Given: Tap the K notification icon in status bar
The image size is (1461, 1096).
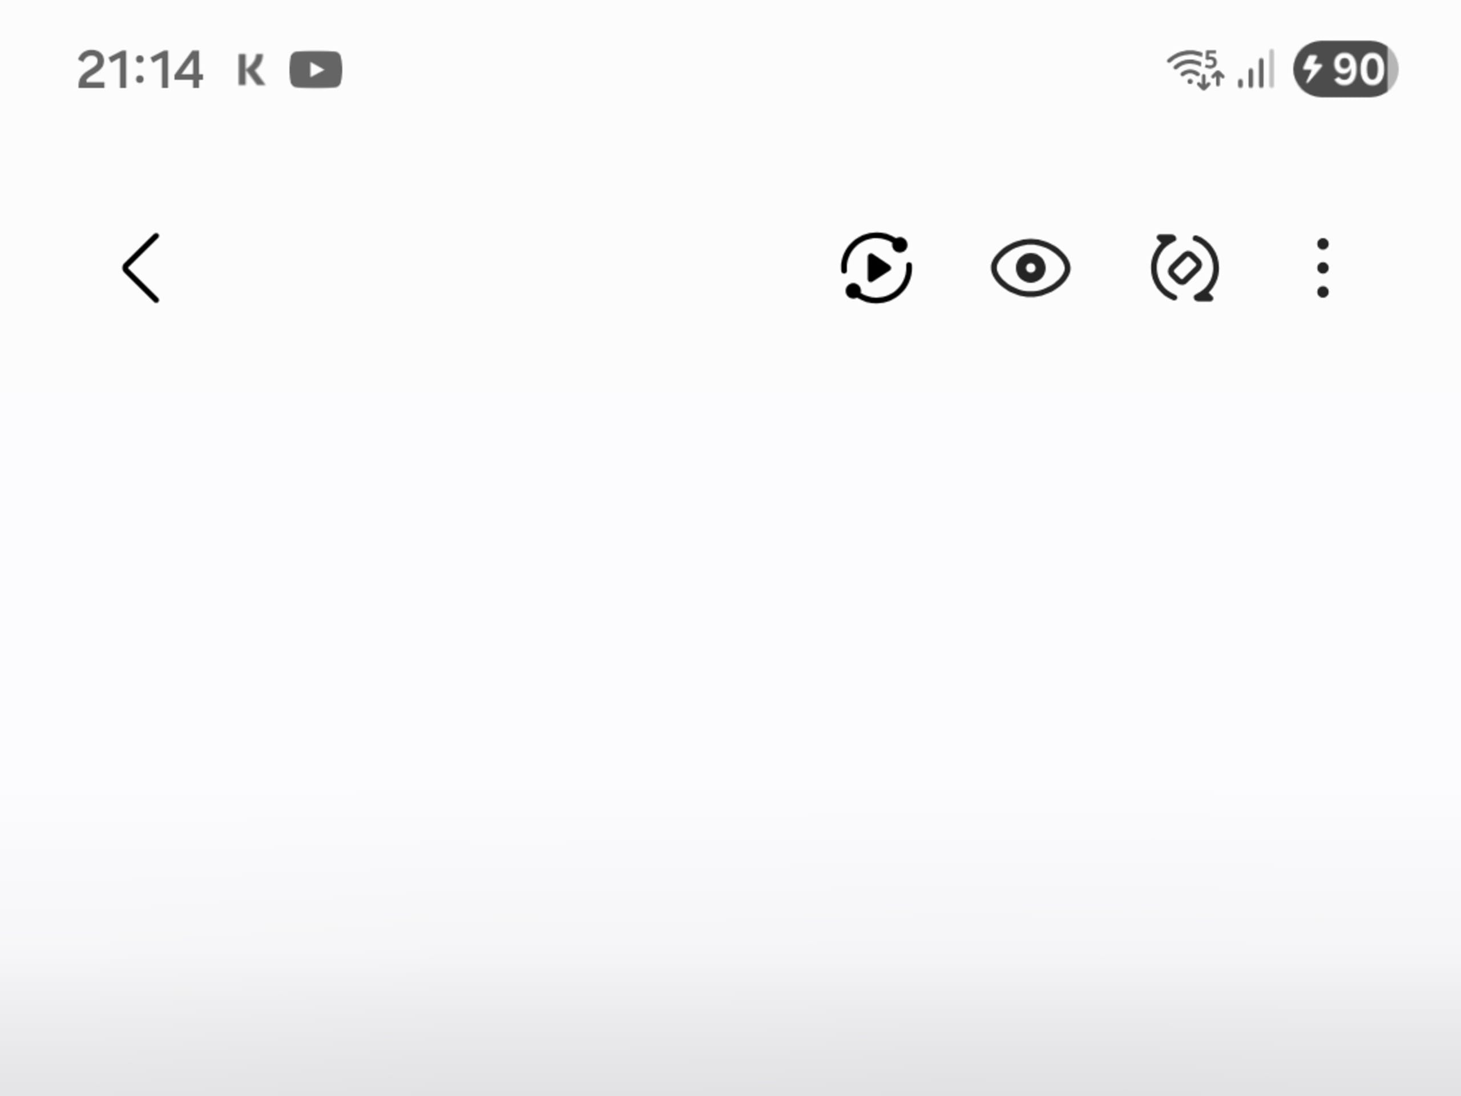Looking at the screenshot, I should [251, 70].
